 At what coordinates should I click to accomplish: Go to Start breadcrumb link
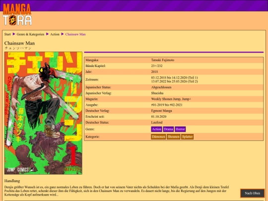pos(7,34)
